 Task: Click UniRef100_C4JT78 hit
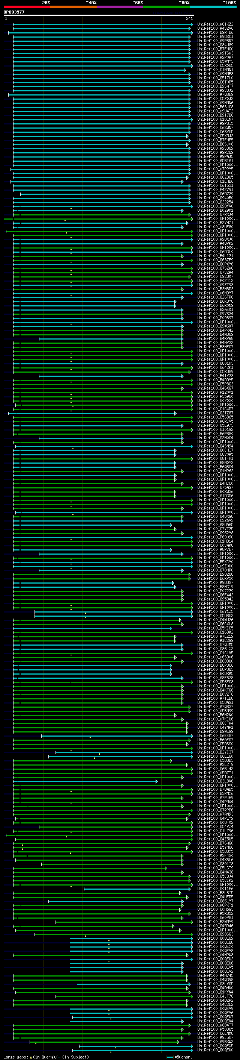tap(215, 996)
